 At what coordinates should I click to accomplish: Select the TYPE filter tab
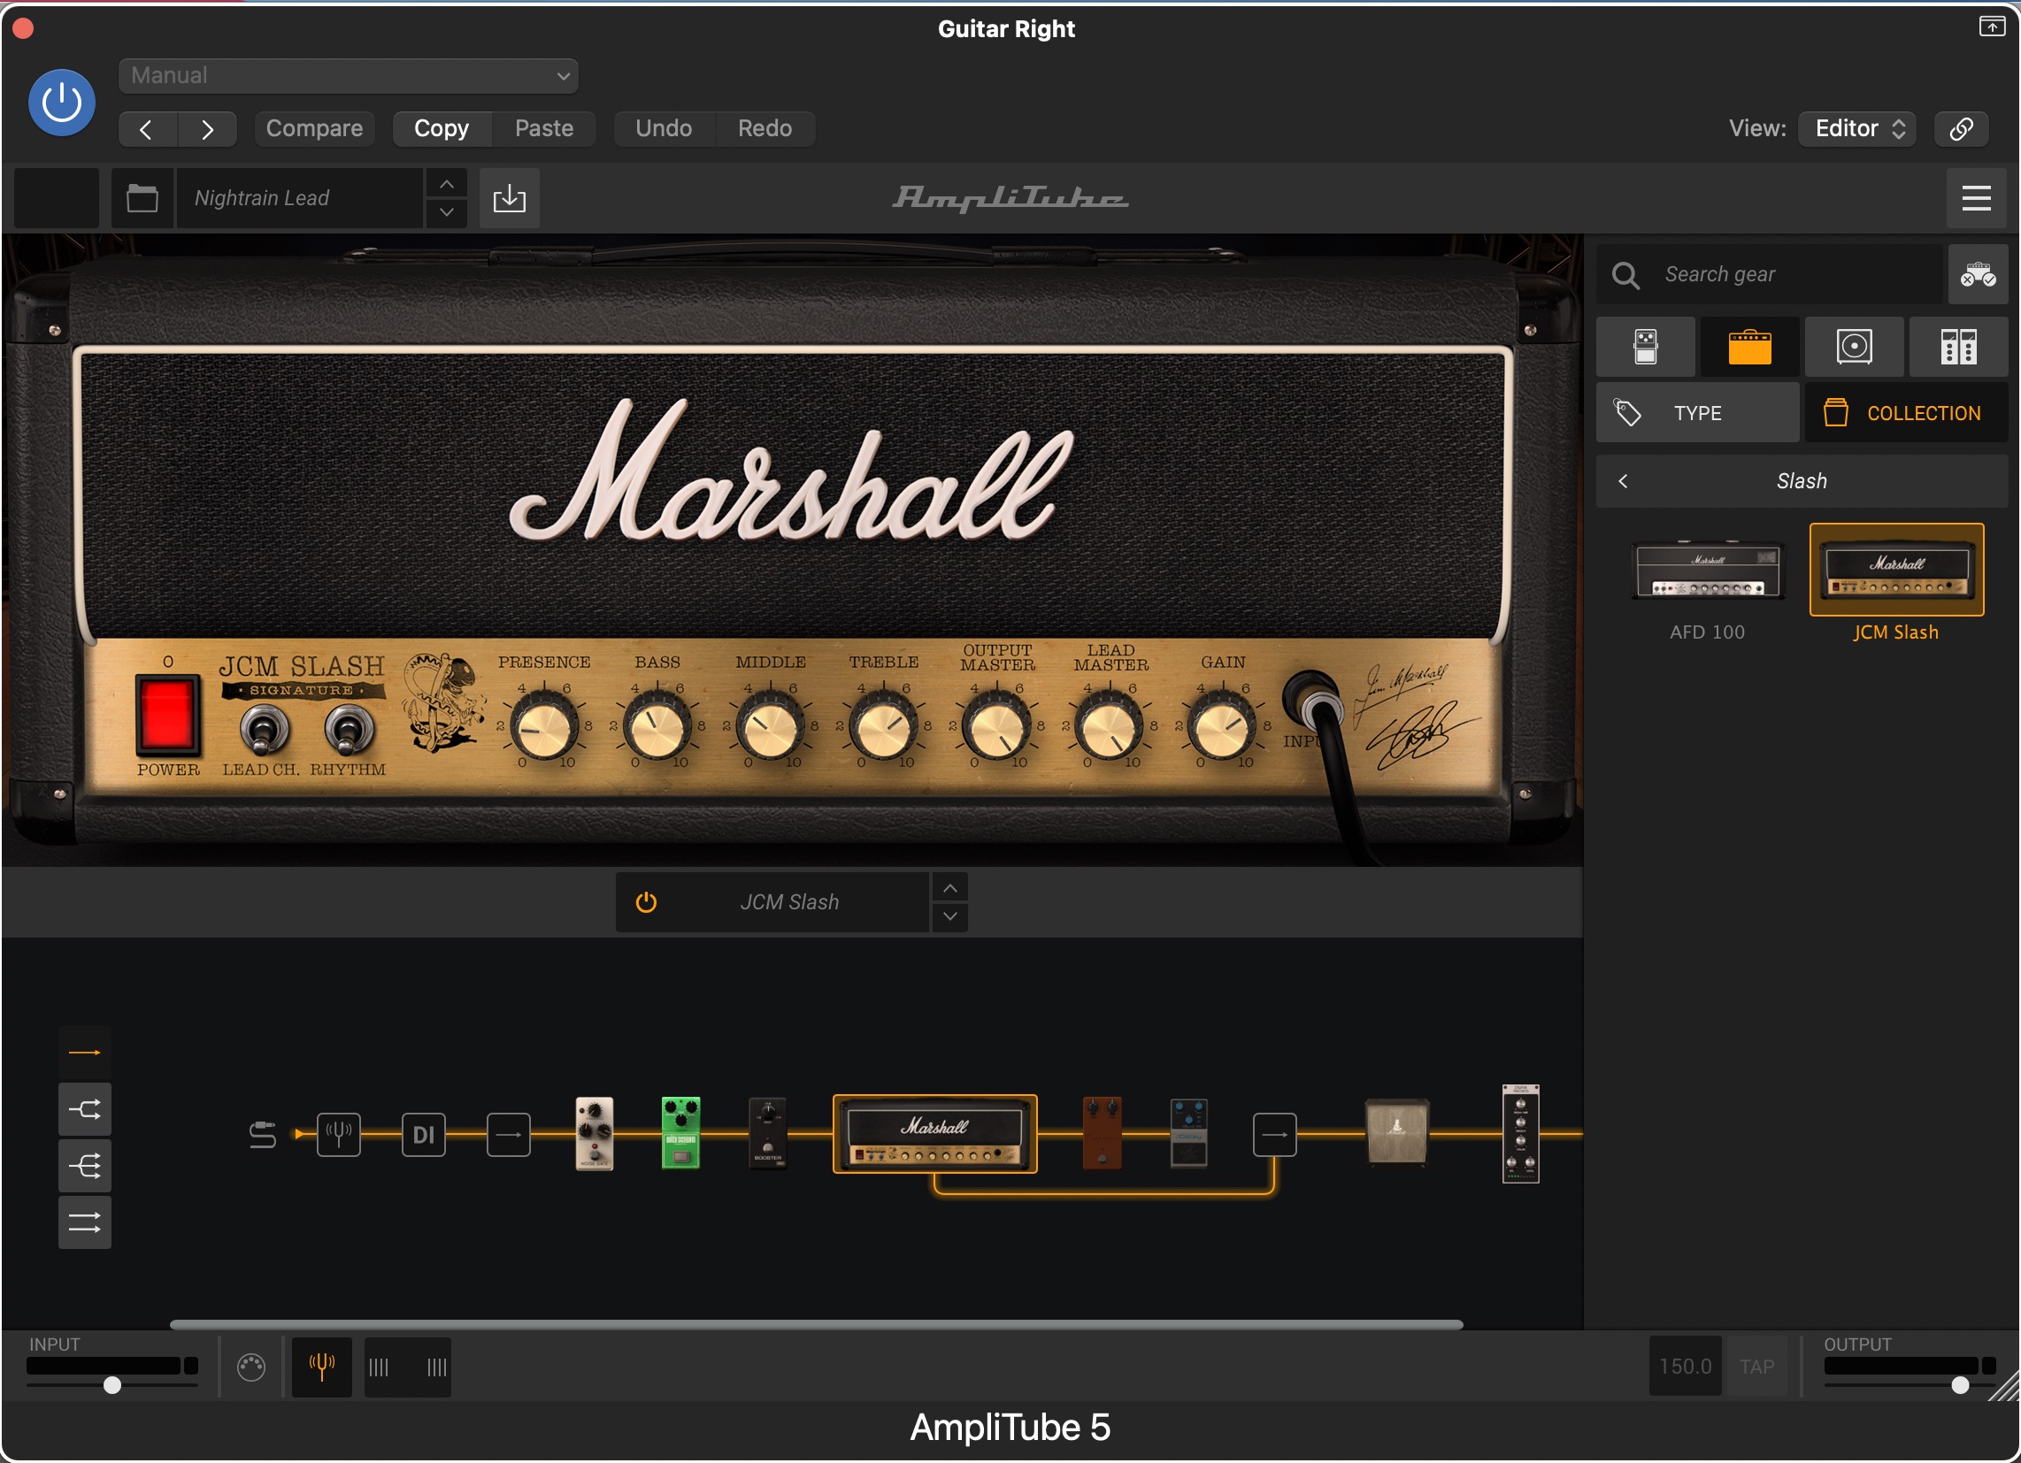click(x=1698, y=413)
